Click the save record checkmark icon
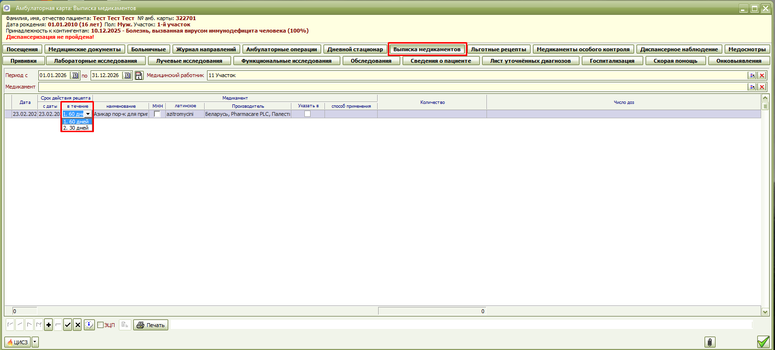Viewport: 775px width, 350px height. coord(68,325)
